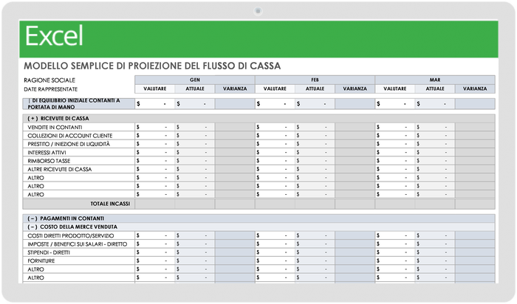The width and height of the screenshot is (517, 304).
Task: Click the FORNITURE row label
Action: (41, 261)
